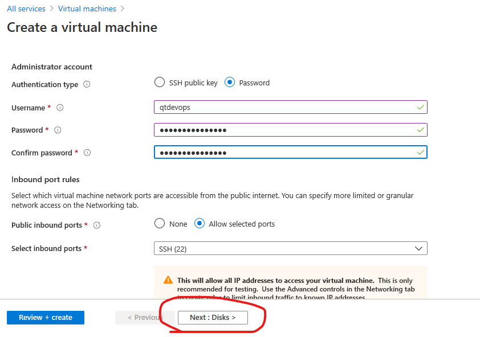Click info icon beside Password label
480x337 pixels.
point(58,130)
